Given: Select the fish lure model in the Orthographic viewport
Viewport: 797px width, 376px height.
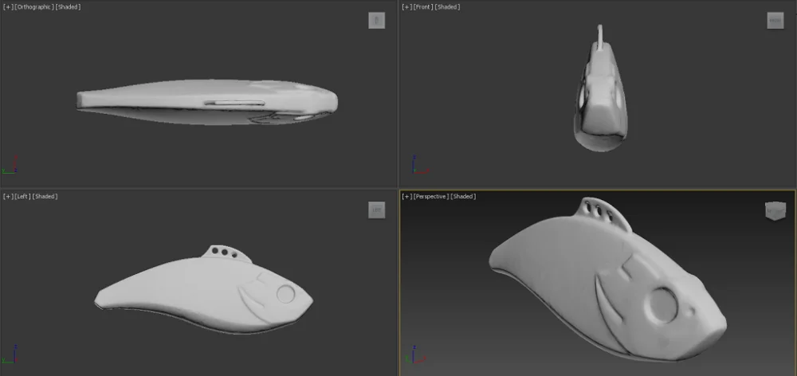Looking at the screenshot, I should (207, 102).
